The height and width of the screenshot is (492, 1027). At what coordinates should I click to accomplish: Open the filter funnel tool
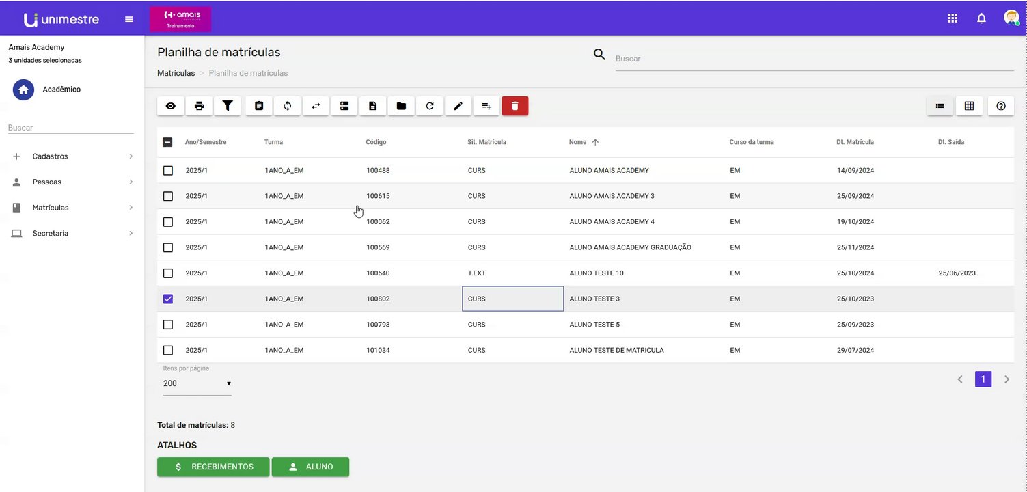pyautogui.click(x=228, y=106)
